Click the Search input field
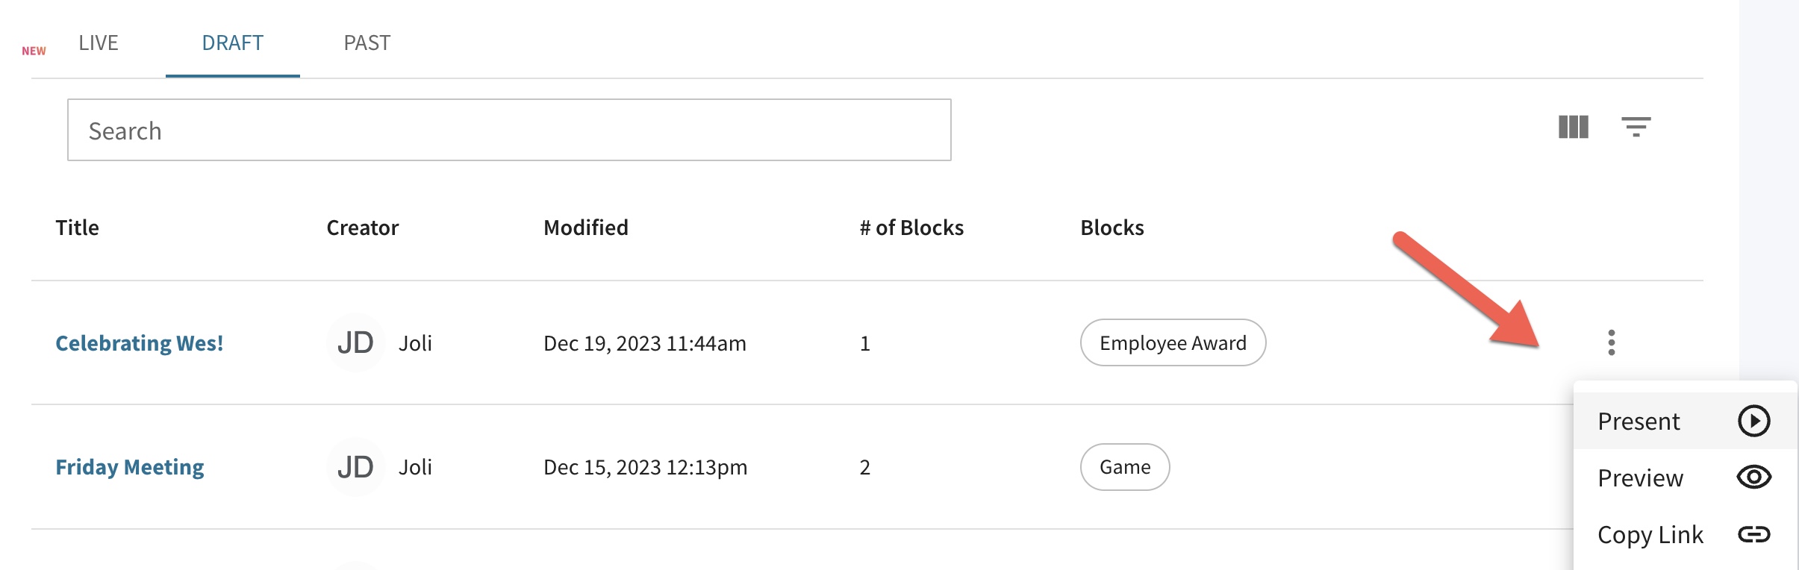1799x570 pixels. coord(509,130)
